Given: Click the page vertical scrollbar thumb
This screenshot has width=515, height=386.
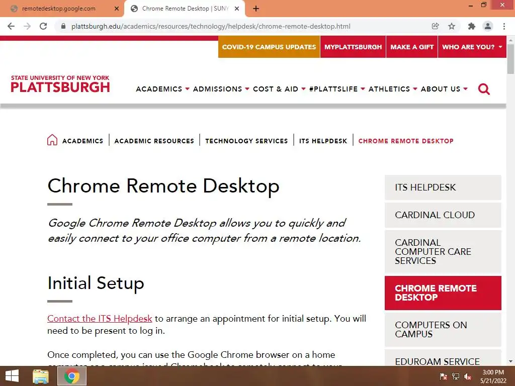Looking at the screenshot, I should 510,59.
